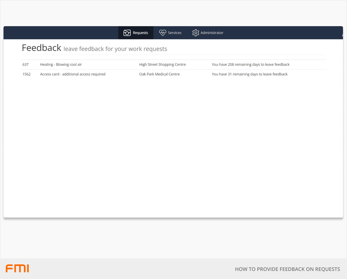Click the large 'Feedback' page heading
The height and width of the screenshot is (279, 347).
41,48
